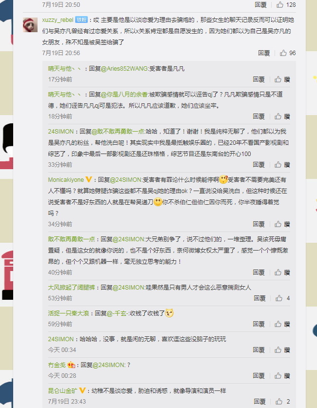
Task: Open the @Aries852WANG mention link
Action: click(124, 69)
